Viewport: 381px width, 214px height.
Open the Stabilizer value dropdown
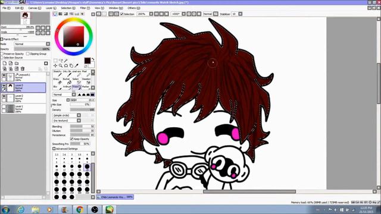[241, 14]
